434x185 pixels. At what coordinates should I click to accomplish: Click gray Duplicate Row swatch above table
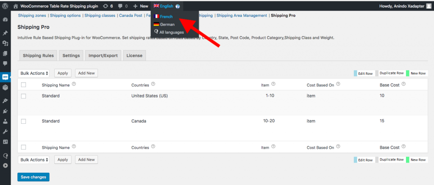tap(377, 73)
